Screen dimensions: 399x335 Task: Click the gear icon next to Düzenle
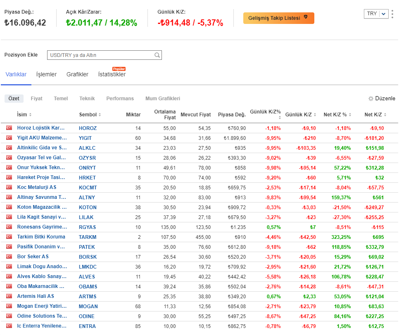pos(371,98)
